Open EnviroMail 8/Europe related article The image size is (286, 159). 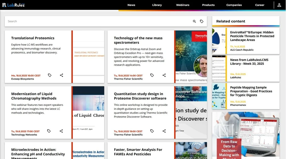[x=252, y=36]
